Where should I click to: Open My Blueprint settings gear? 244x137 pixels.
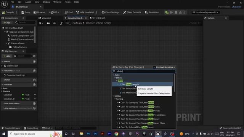[x=34, y=56]
